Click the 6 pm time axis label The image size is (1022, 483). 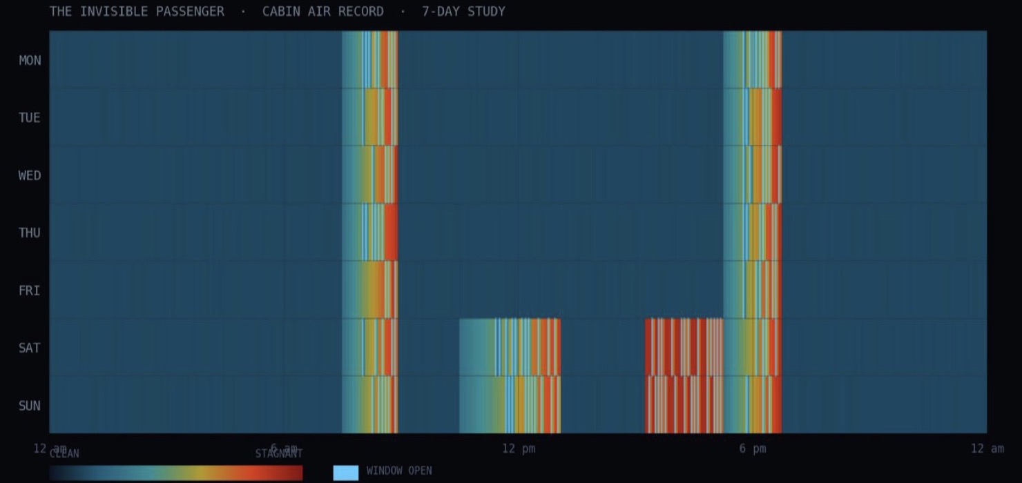(x=753, y=448)
